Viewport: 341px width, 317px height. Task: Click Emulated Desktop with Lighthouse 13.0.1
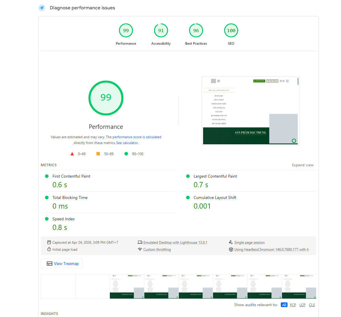[x=175, y=242]
